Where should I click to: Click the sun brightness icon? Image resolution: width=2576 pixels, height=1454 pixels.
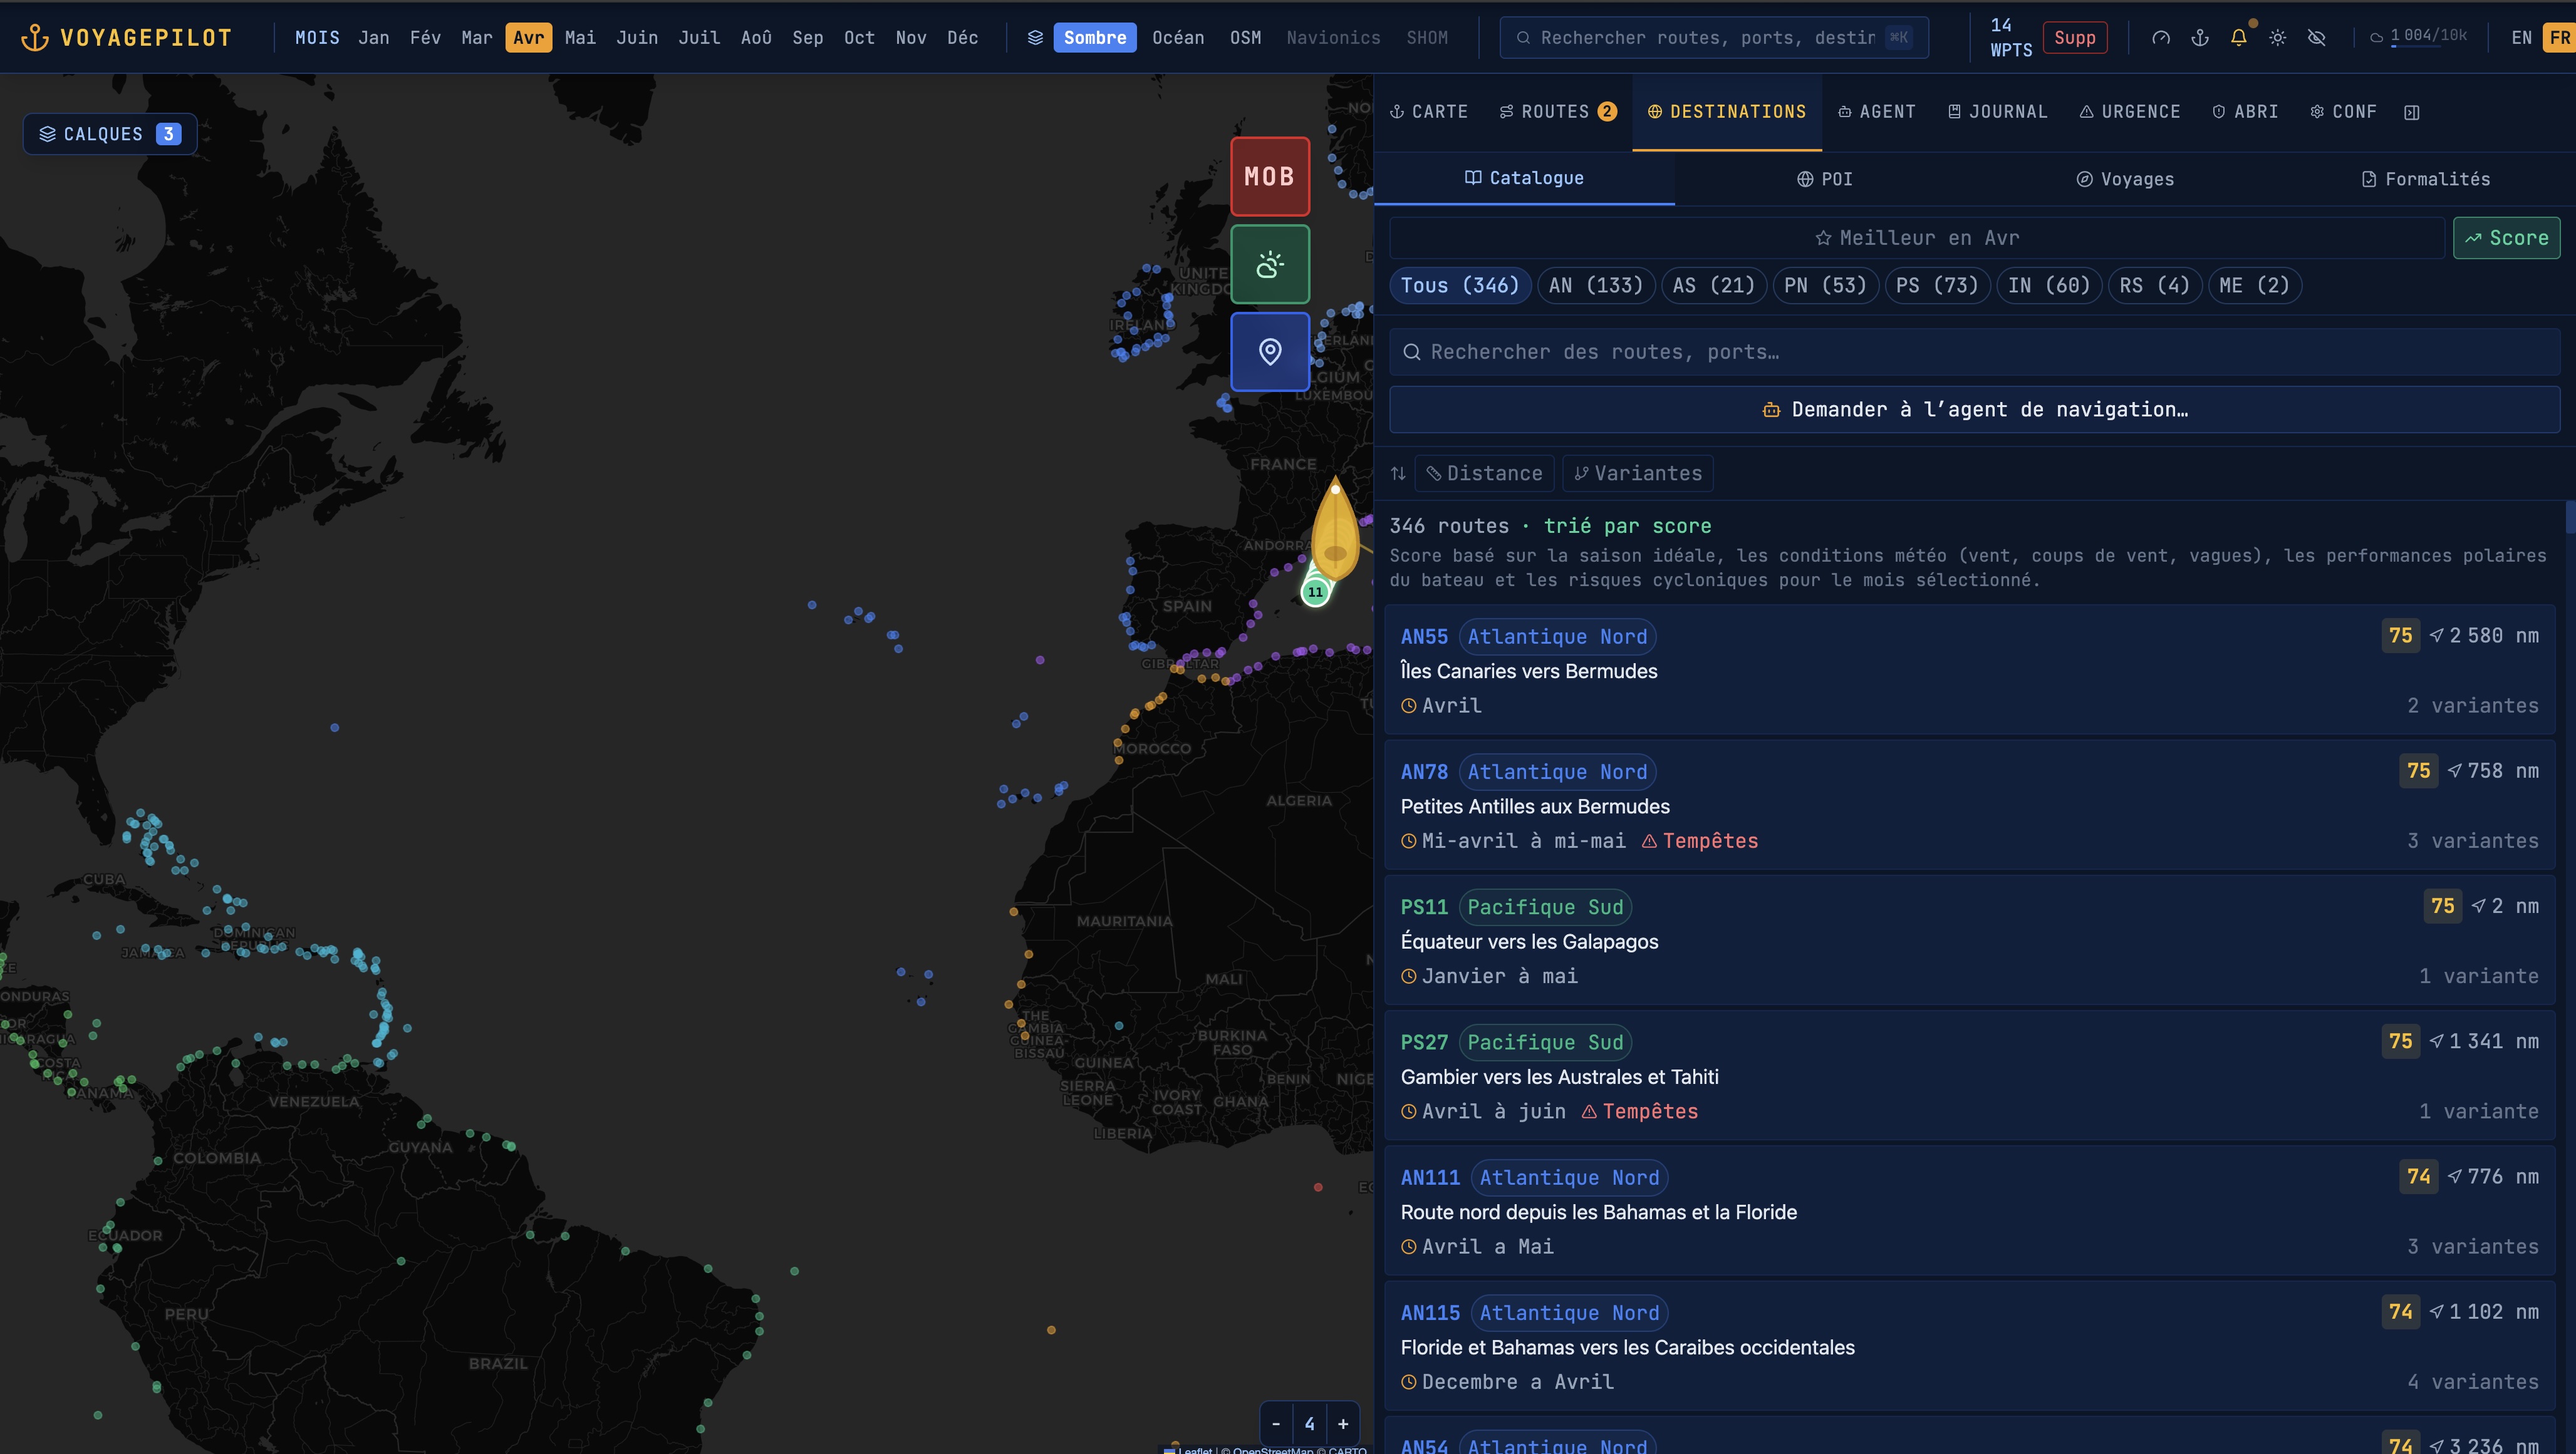2277,38
